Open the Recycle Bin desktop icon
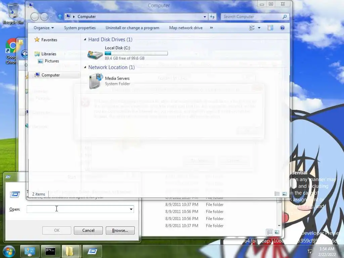This screenshot has height=258, width=344. pos(13,13)
